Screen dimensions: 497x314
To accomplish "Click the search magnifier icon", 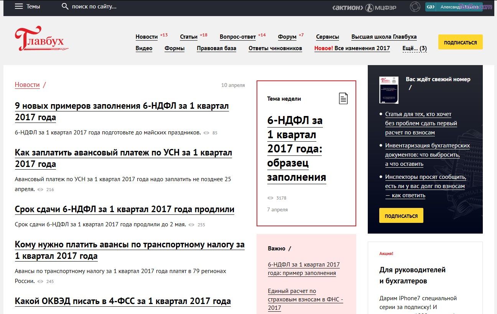I will click(65, 6).
